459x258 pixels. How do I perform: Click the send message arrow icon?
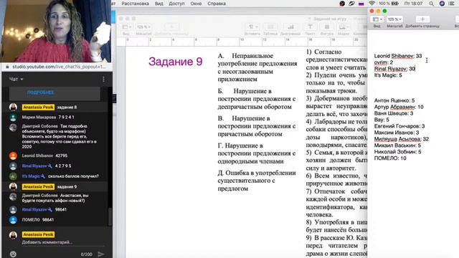pos(101,254)
